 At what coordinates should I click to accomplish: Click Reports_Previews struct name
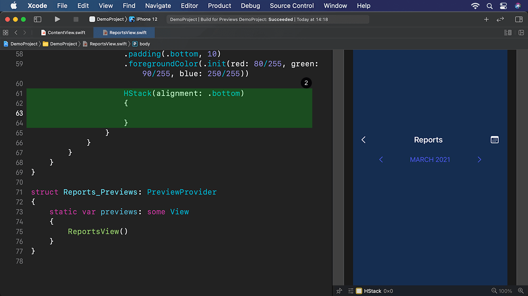coord(101,192)
